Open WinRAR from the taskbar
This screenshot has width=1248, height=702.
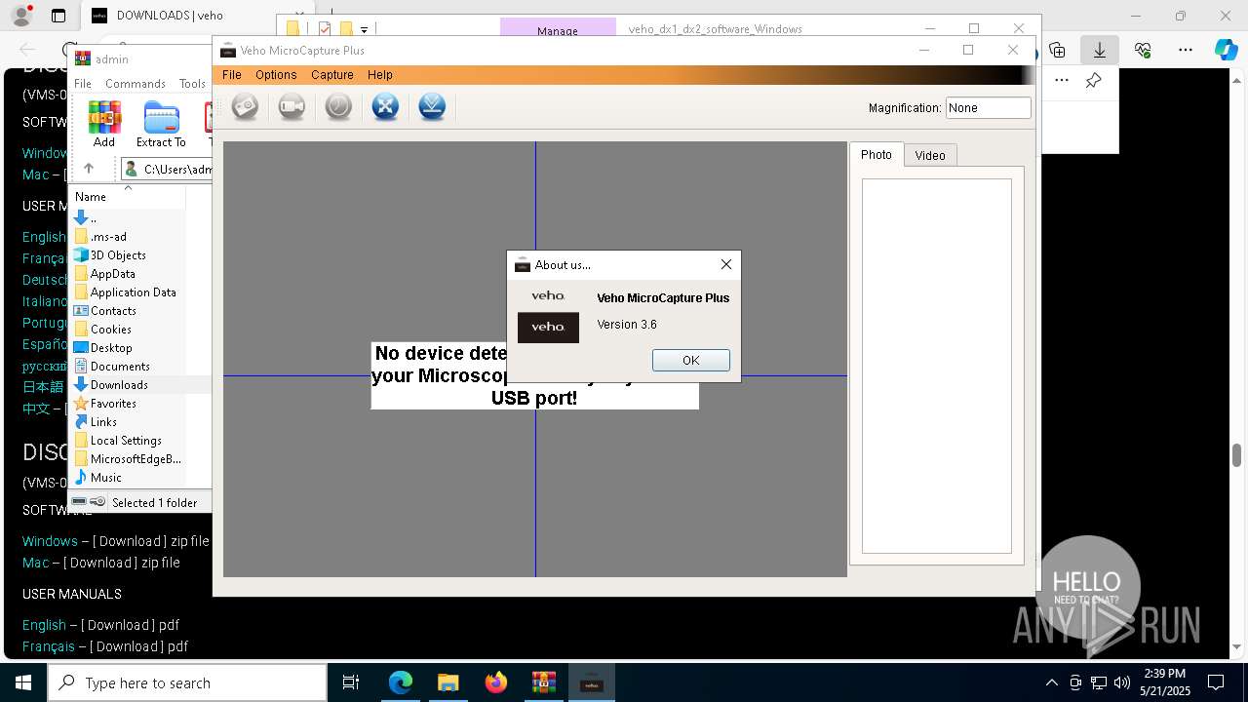tap(543, 682)
